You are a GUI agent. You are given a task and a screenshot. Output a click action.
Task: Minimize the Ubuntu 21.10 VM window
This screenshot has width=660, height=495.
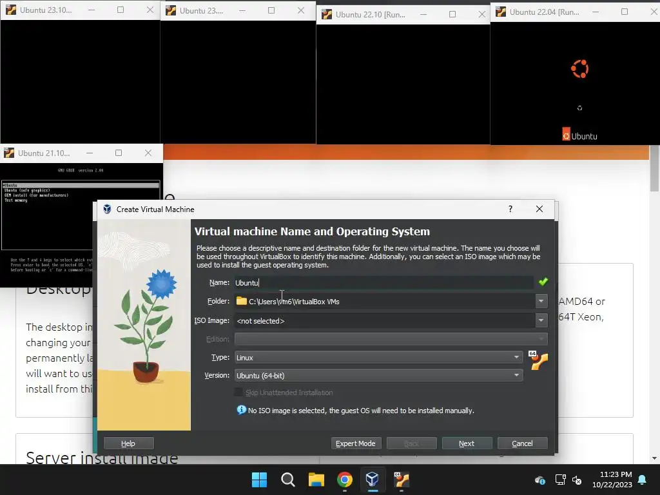tap(90, 153)
